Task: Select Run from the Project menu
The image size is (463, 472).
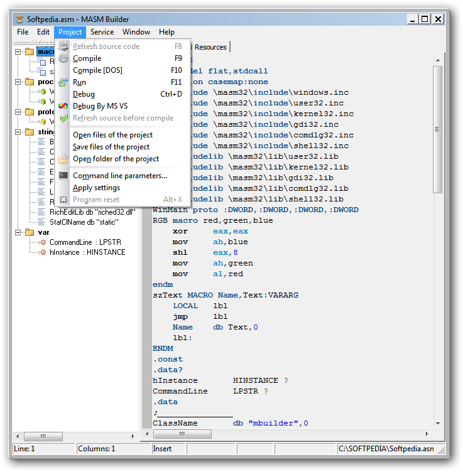Action: [123, 82]
